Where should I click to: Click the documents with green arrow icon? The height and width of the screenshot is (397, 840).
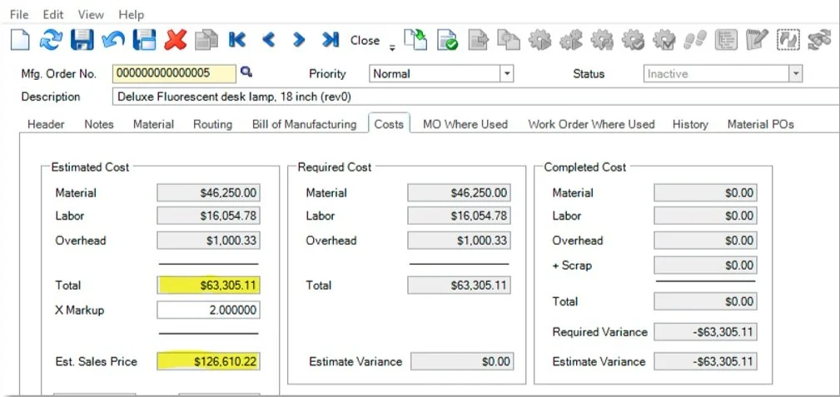(415, 40)
